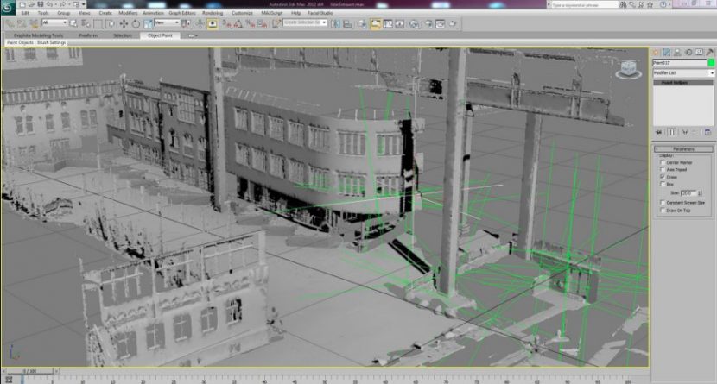Click the green object color swatch
The width and height of the screenshot is (717, 384).
(711, 63)
